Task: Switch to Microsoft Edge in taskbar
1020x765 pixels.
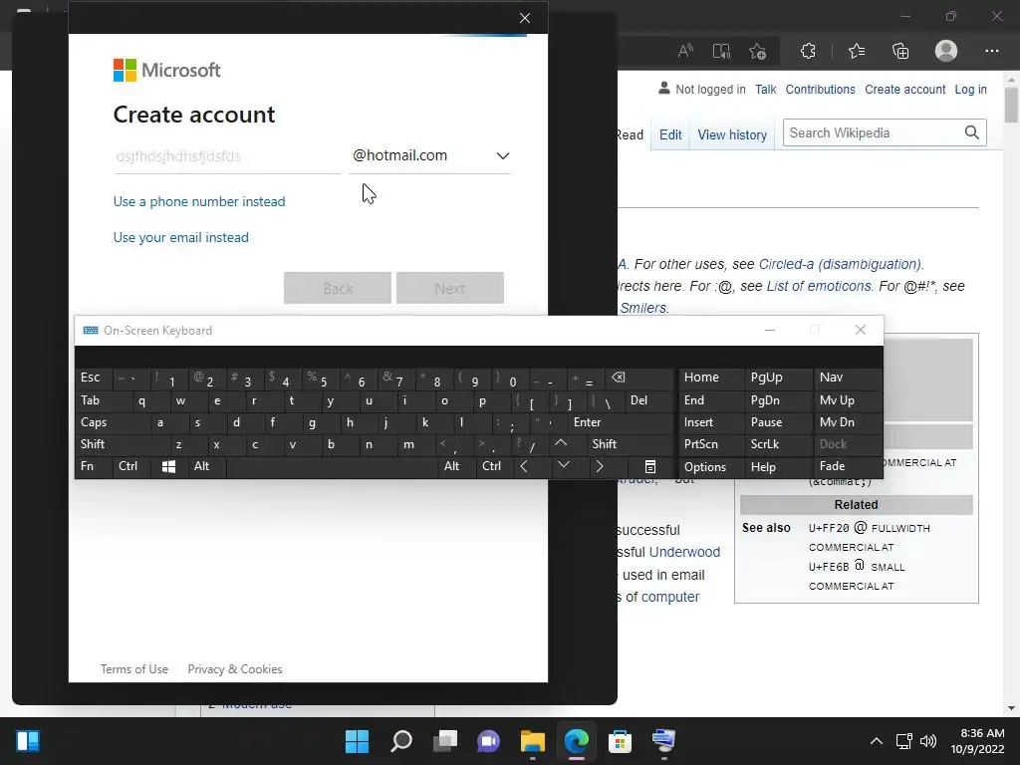Action: pos(577,741)
